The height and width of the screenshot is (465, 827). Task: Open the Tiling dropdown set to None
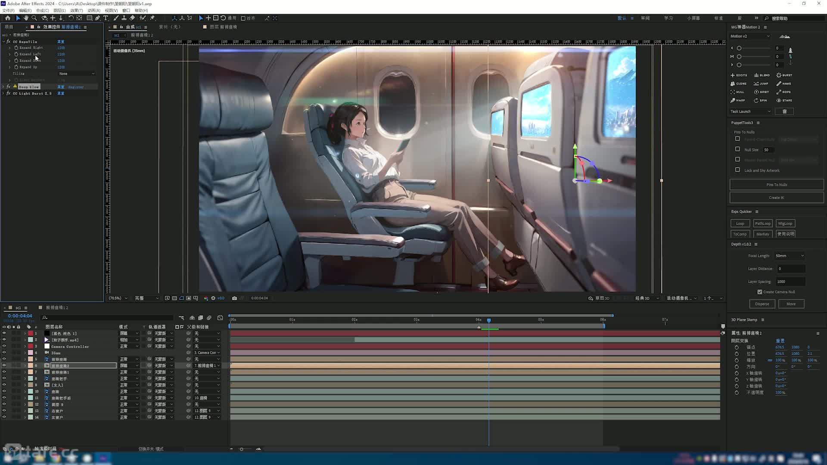77,74
